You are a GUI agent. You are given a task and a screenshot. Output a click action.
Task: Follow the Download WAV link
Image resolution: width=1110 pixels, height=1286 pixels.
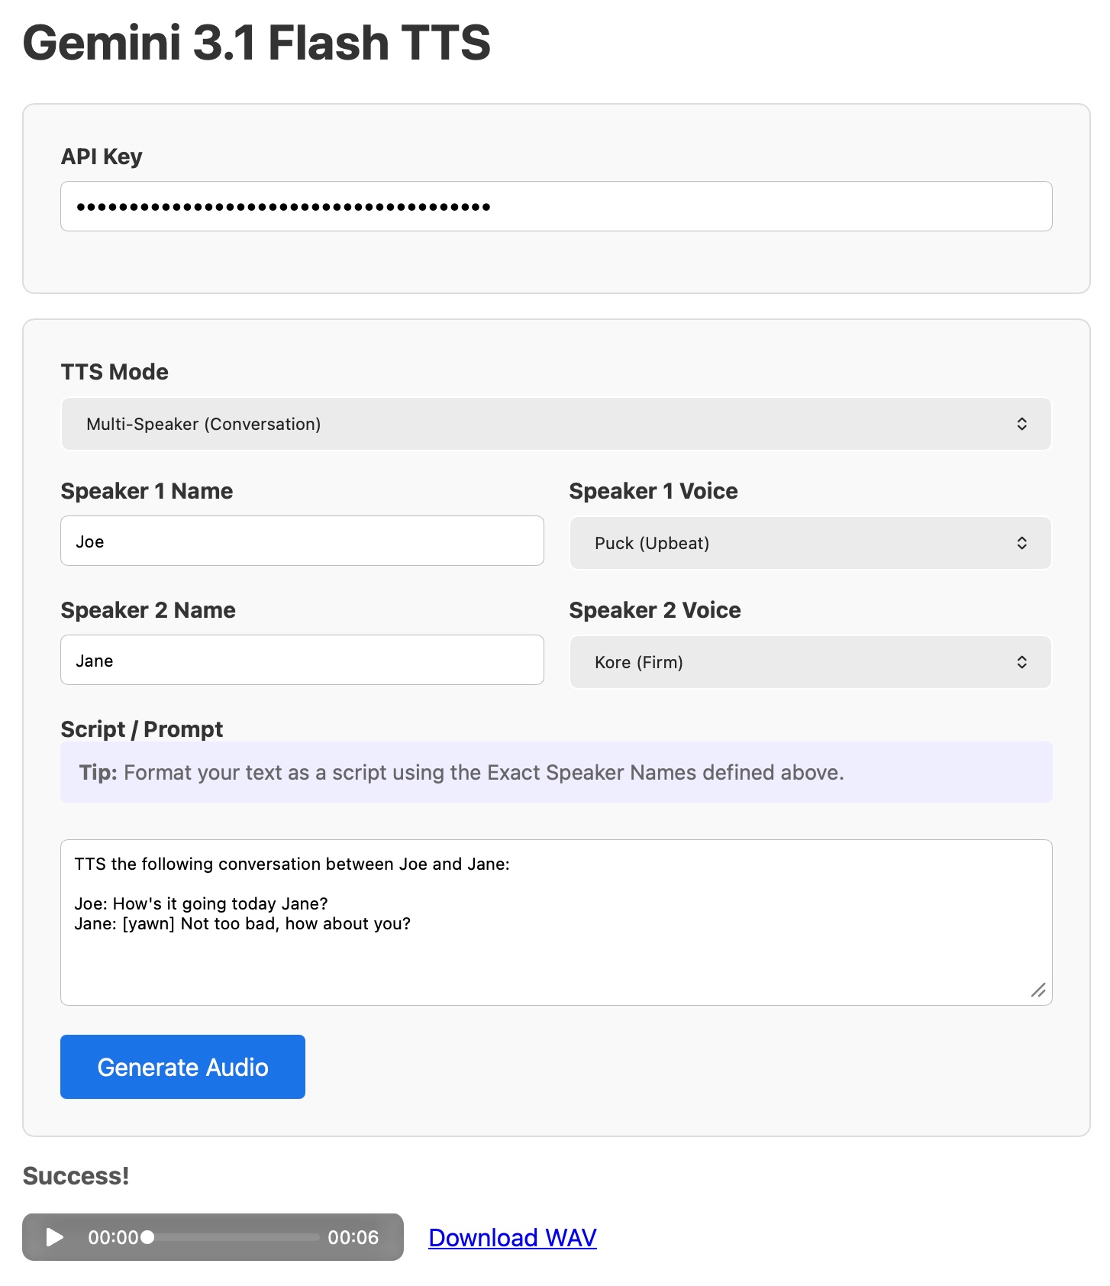tap(512, 1237)
